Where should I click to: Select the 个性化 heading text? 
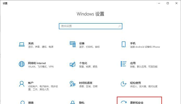[x=83, y=63]
